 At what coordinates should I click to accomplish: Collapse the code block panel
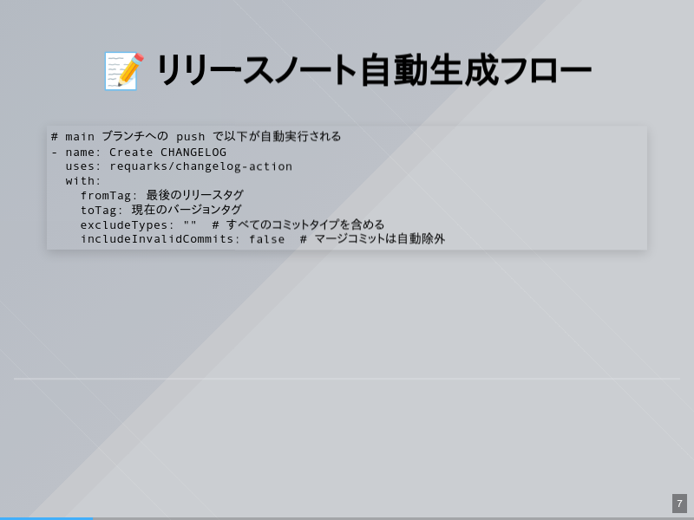(347, 187)
